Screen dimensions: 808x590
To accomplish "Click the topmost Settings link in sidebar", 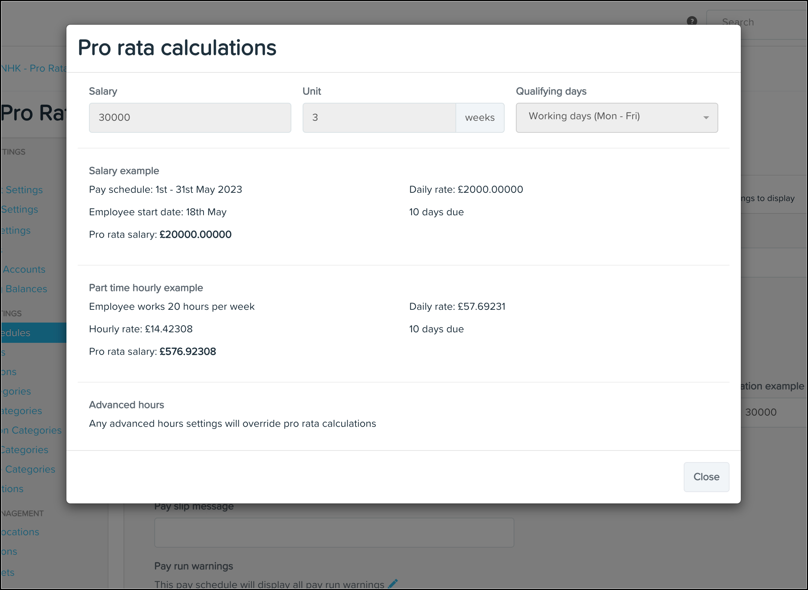I will pos(22,189).
